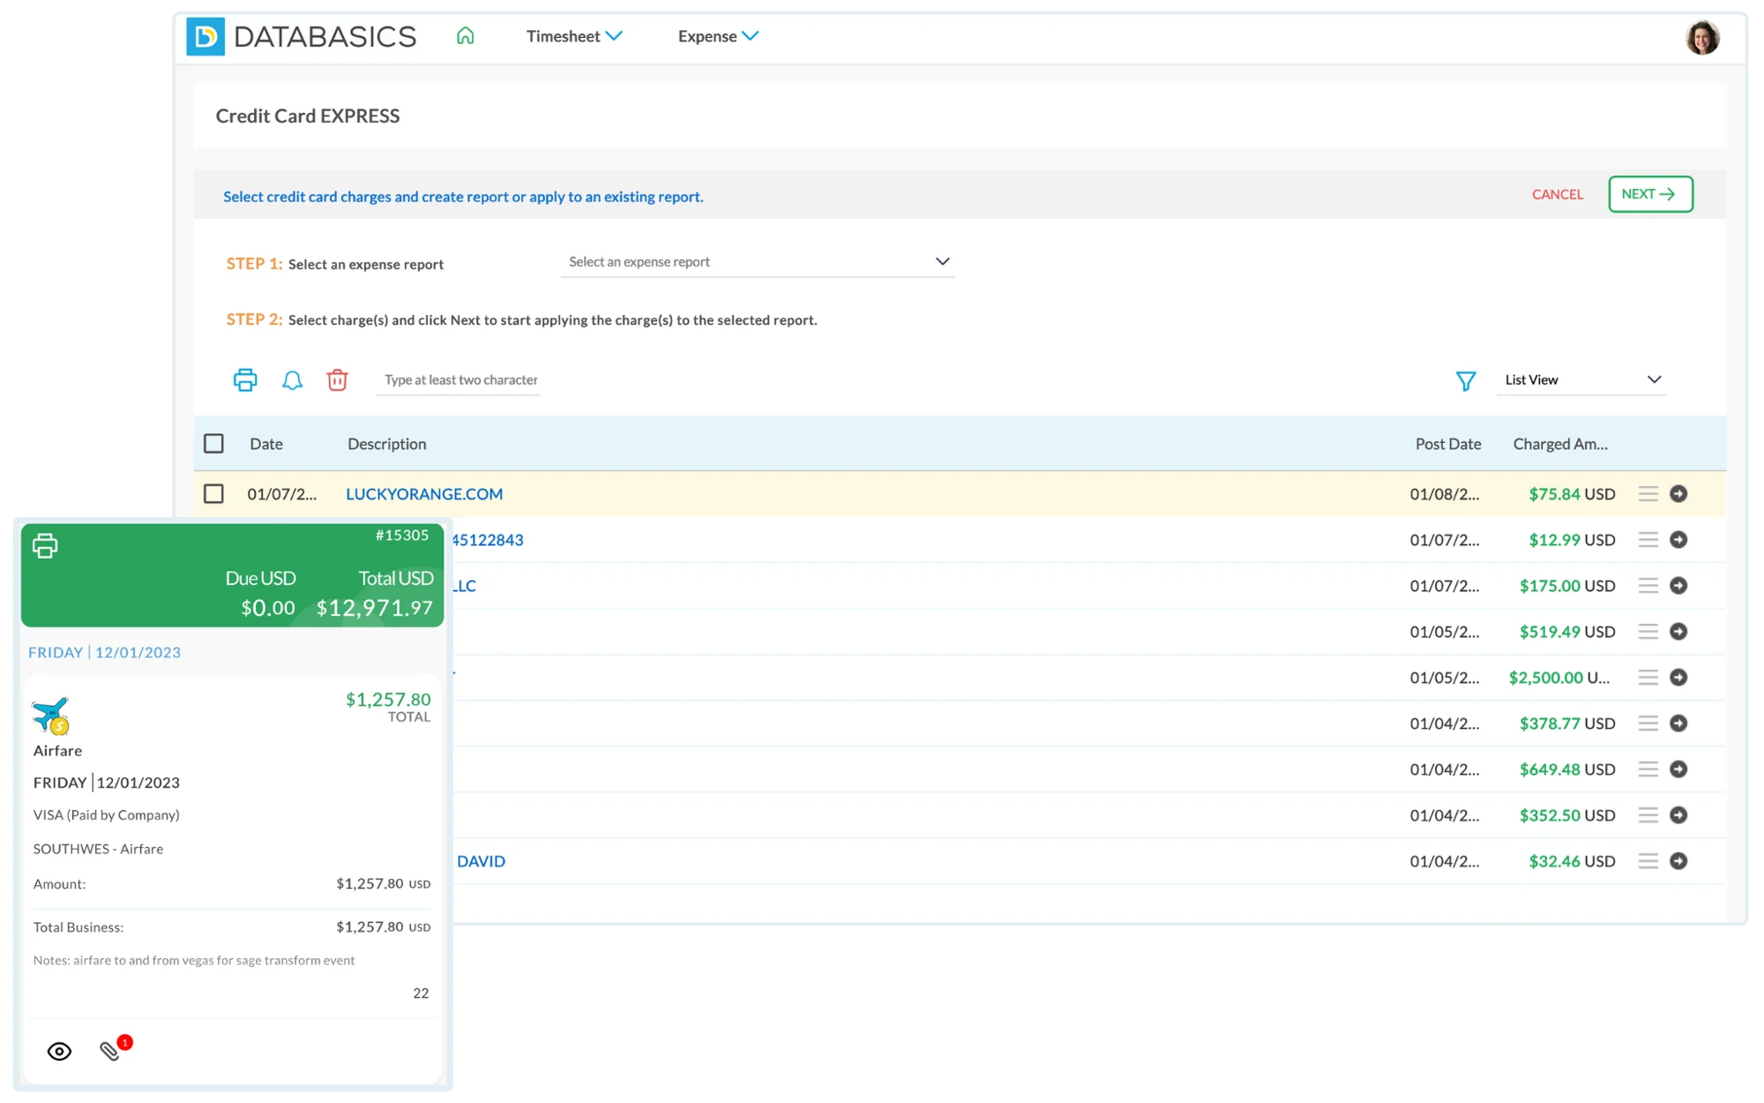
Task: Check the select-all checkbox in the table header
Action: click(213, 444)
